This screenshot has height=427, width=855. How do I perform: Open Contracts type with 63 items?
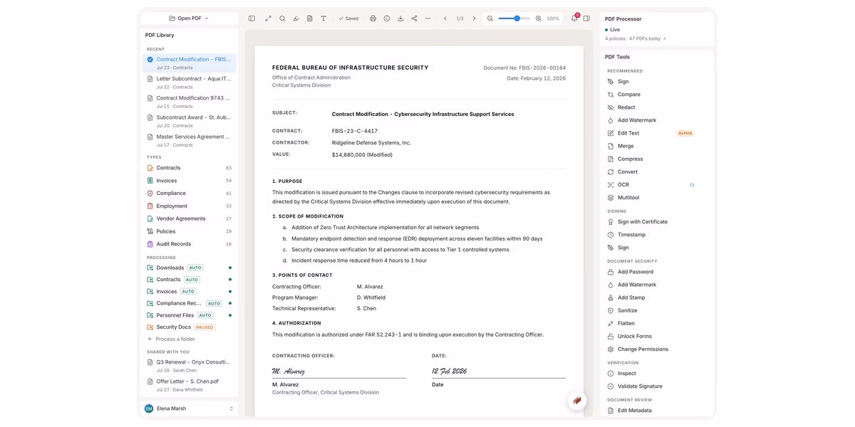coord(189,168)
